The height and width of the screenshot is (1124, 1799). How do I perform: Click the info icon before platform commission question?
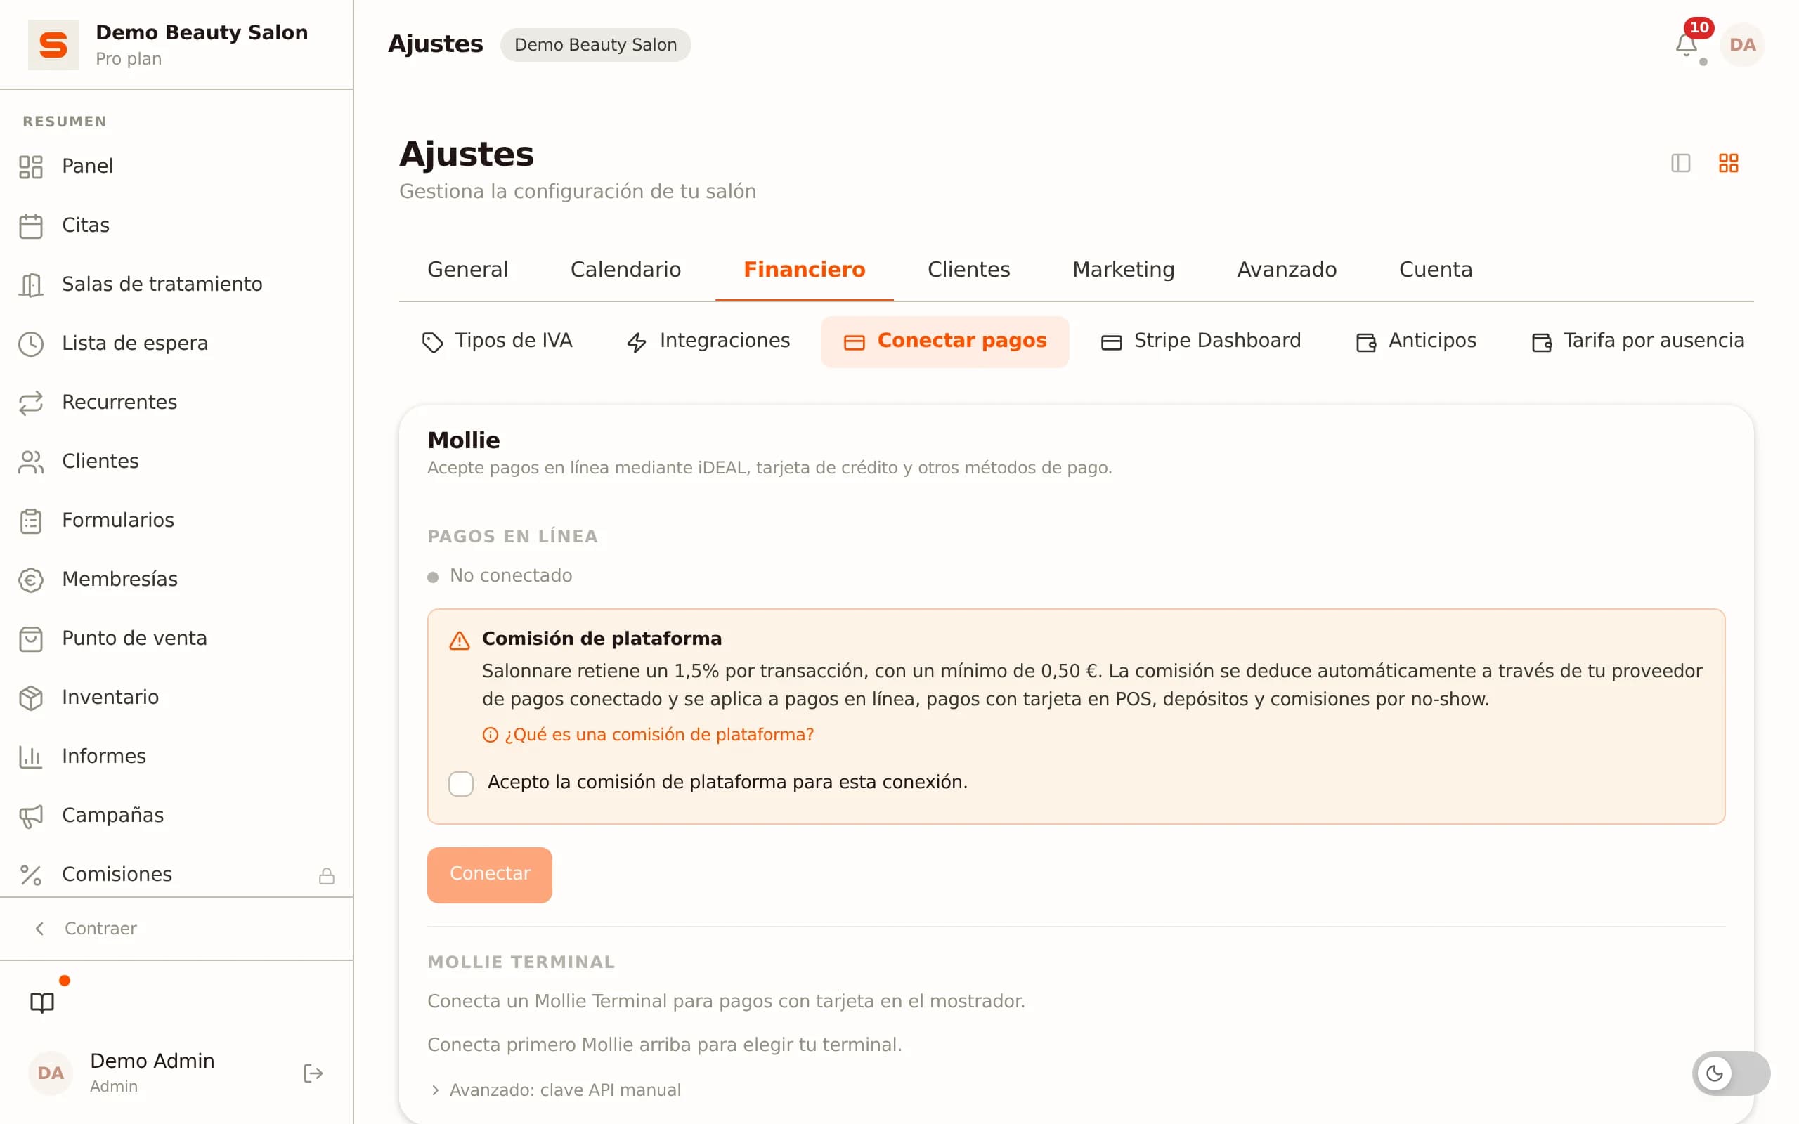490,735
